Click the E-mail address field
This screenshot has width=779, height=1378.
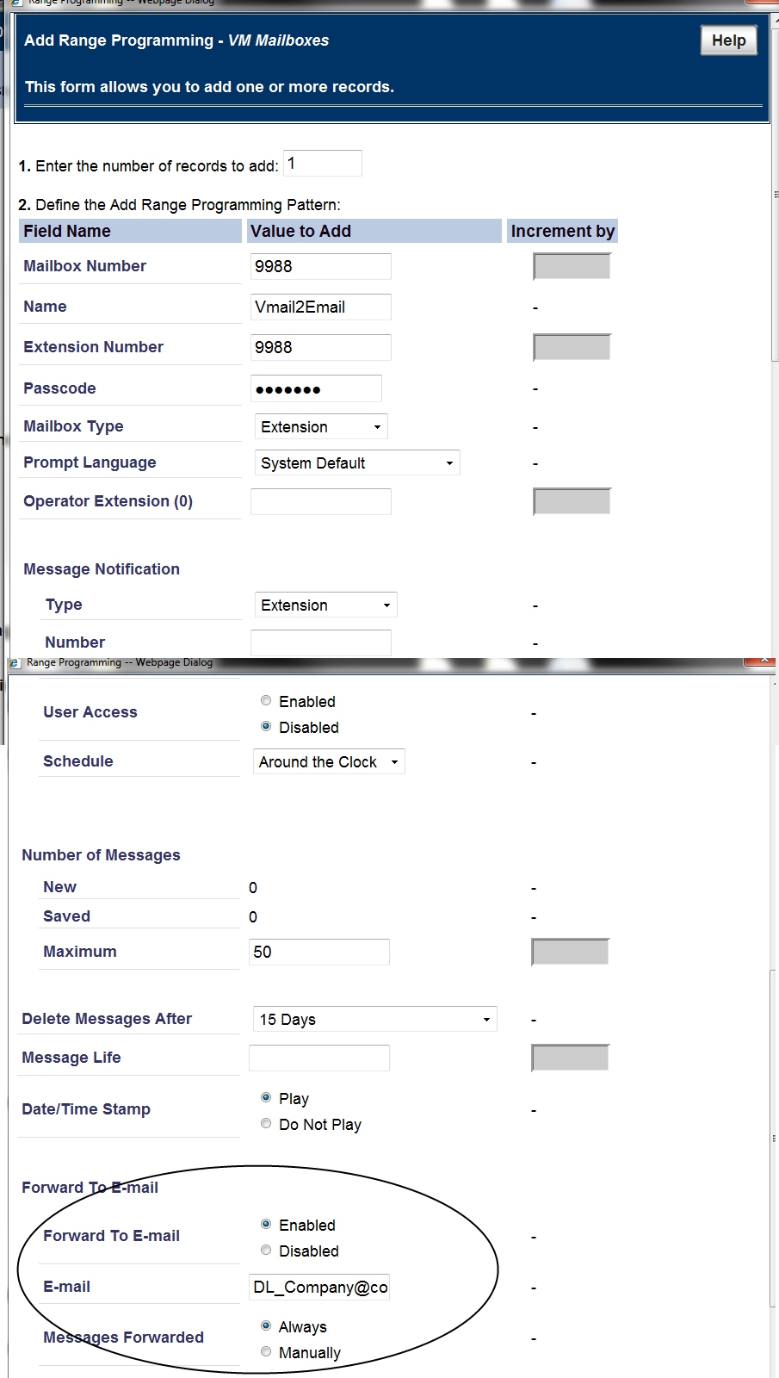[318, 1287]
